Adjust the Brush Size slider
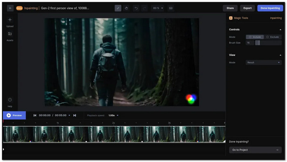This screenshot has width=287, height=162. coord(268,43)
